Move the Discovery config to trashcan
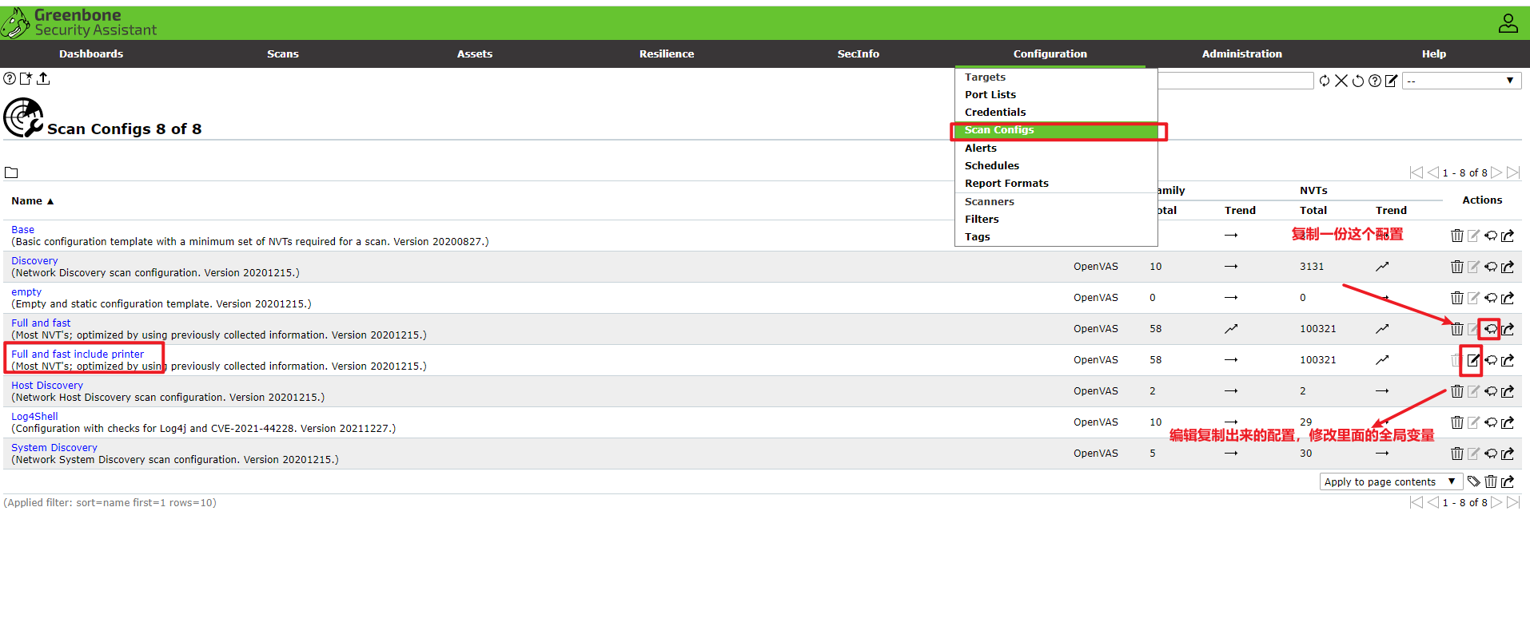Image resolution: width=1530 pixels, height=622 pixels. (1457, 267)
